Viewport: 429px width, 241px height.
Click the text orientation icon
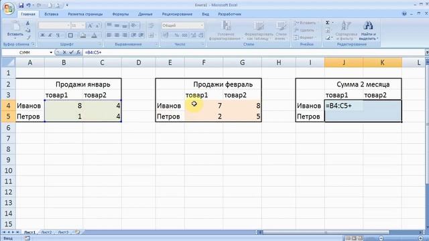[x=134, y=25]
